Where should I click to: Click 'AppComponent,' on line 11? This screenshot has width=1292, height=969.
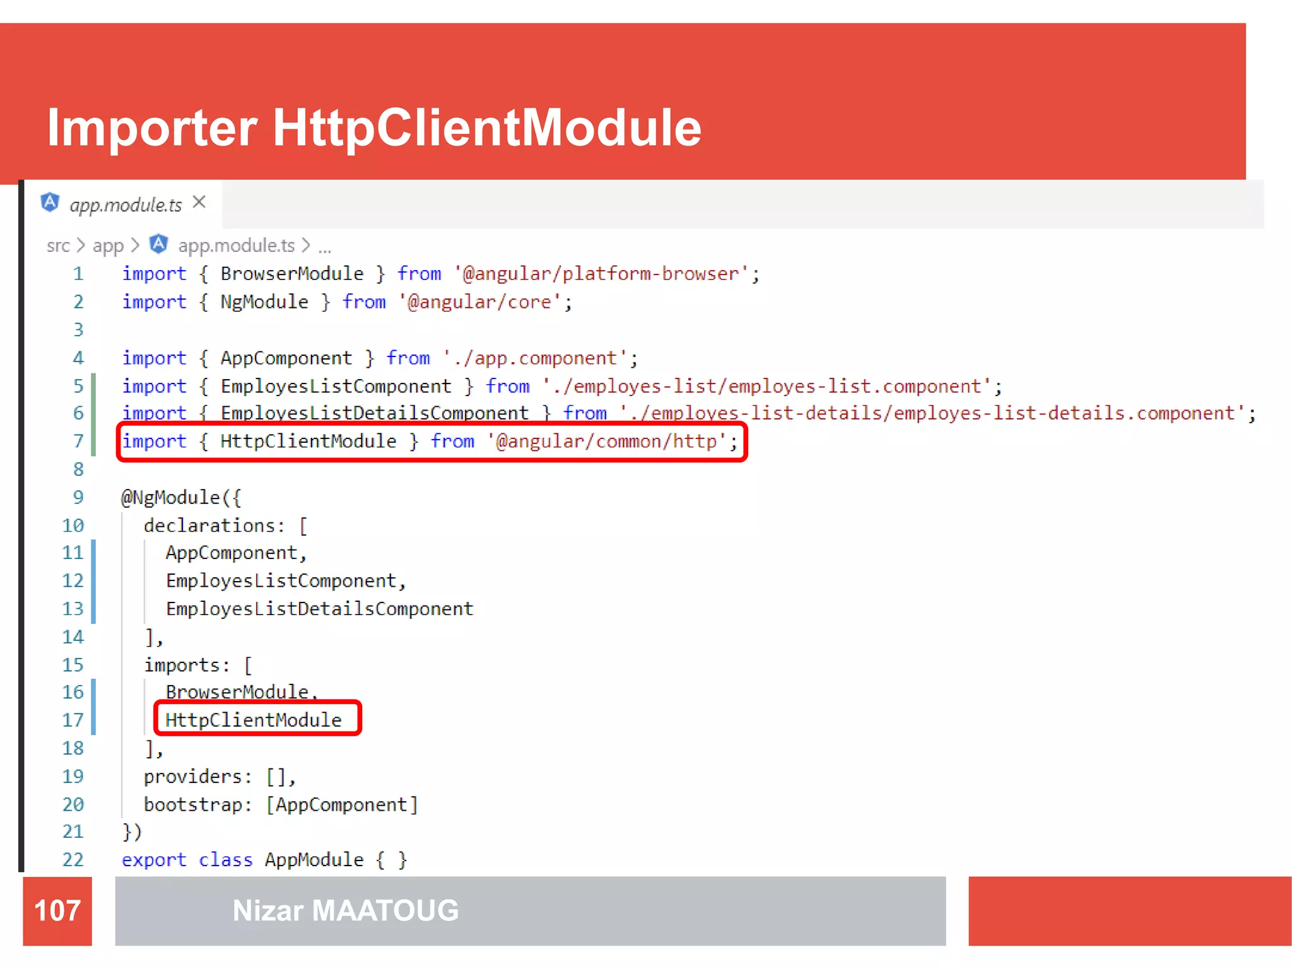click(236, 553)
